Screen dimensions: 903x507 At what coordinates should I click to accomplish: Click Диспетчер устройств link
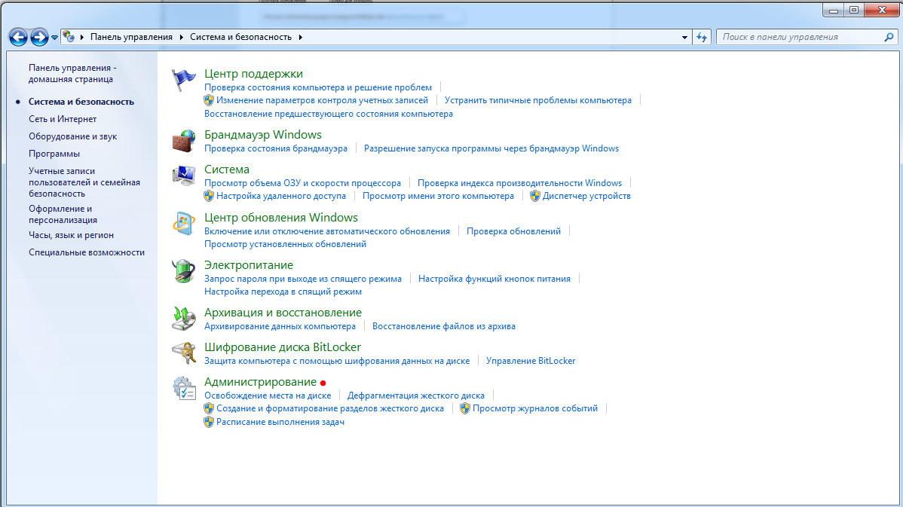coord(587,196)
